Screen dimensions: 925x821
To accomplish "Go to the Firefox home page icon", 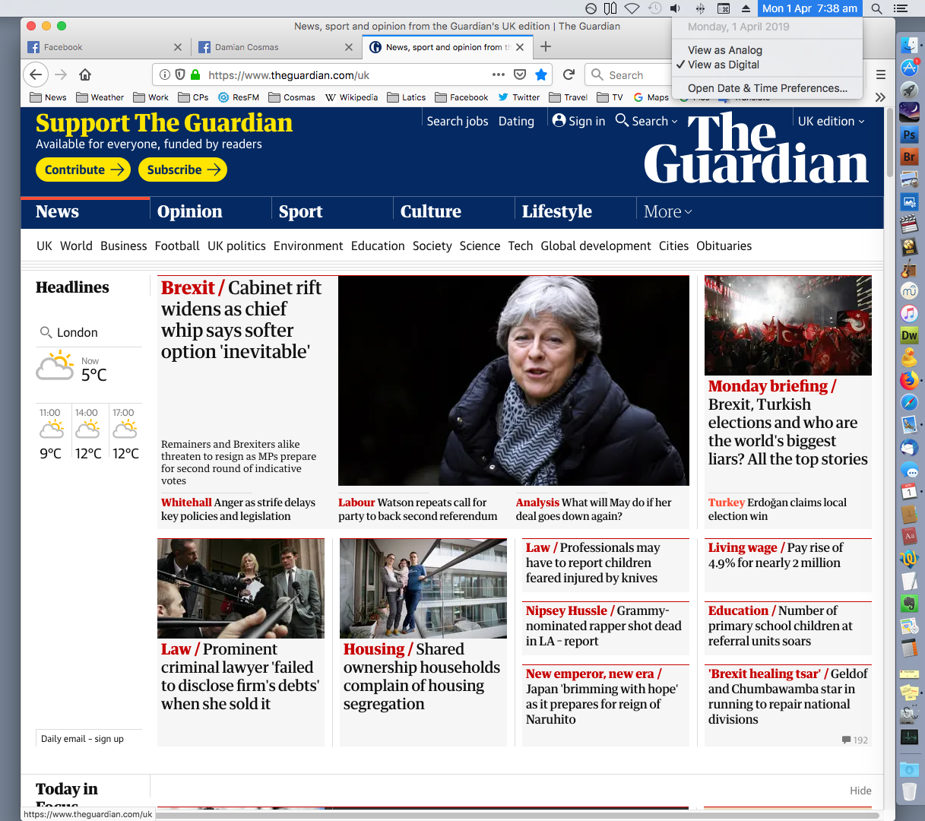I will (x=85, y=74).
